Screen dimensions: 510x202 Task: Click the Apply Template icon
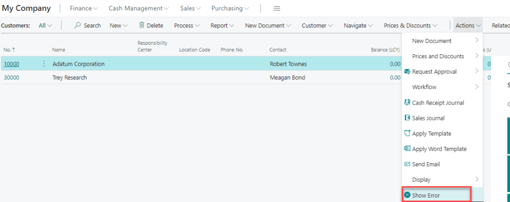pos(407,133)
